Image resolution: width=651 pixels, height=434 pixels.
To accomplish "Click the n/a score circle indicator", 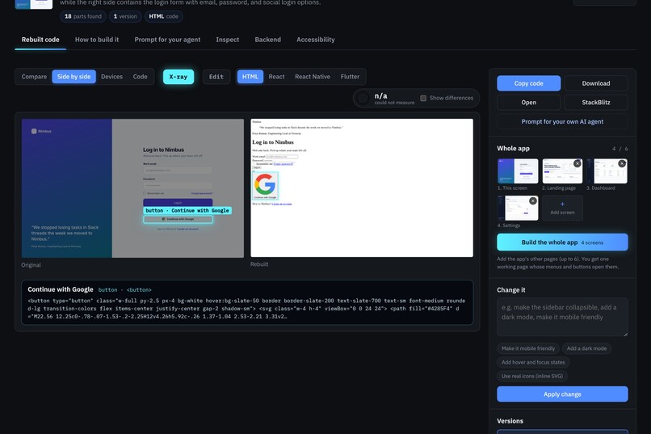I will point(363,98).
